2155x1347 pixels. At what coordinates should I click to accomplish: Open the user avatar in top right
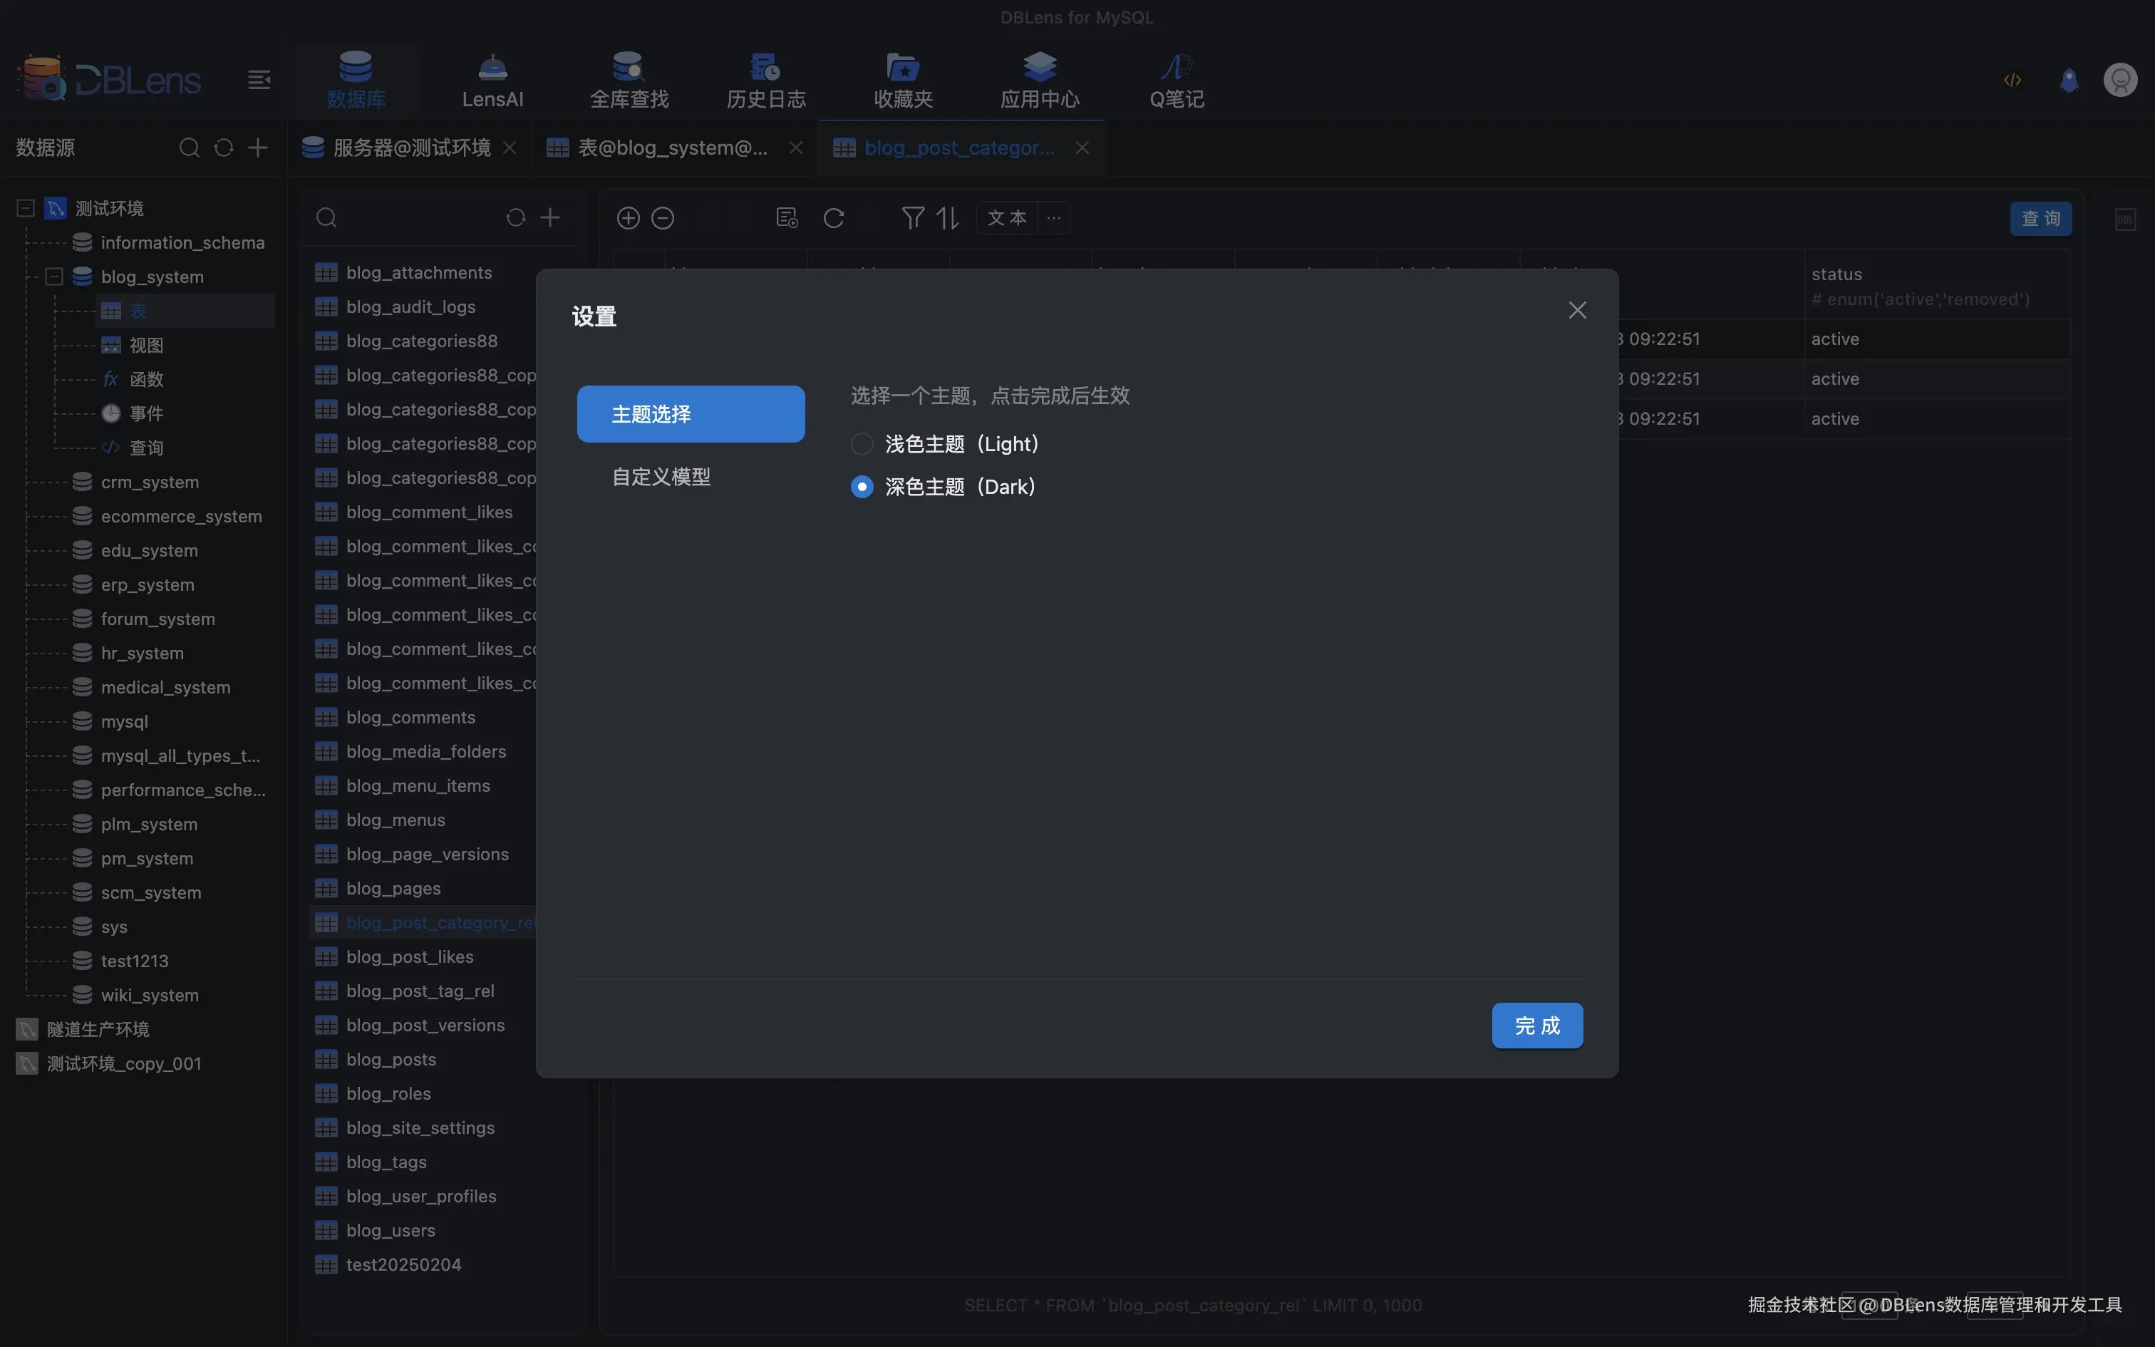tap(2119, 80)
